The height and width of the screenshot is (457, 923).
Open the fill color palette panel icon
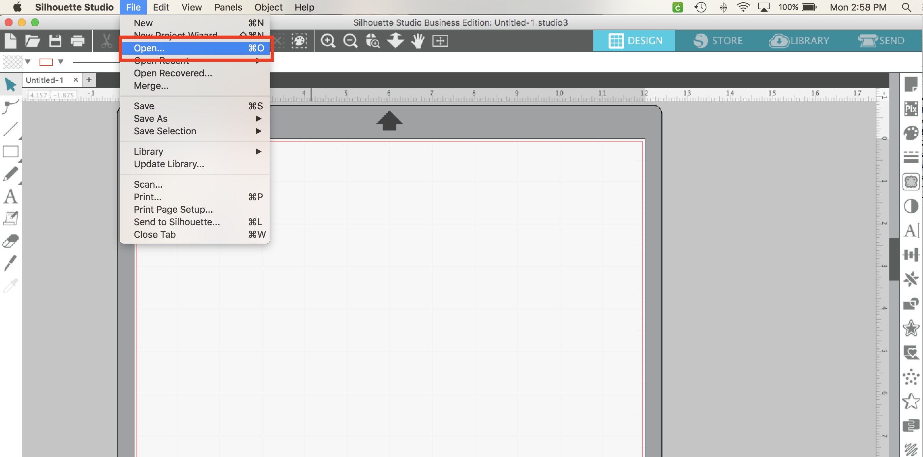(911, 133)
